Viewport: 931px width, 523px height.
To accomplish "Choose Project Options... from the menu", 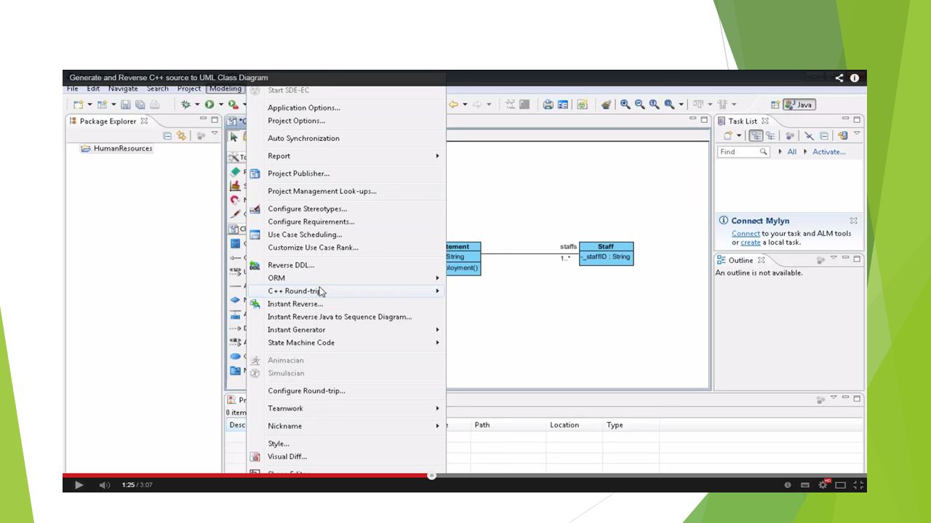I will pyautogui.click(x=345, y=121).
